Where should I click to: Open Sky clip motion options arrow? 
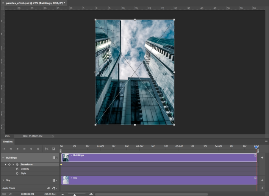coord(255,178)
